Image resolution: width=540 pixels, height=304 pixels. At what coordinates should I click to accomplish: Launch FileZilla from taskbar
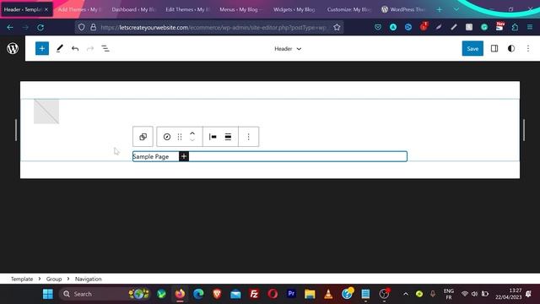pyautogui.click(x=254, y=294)
